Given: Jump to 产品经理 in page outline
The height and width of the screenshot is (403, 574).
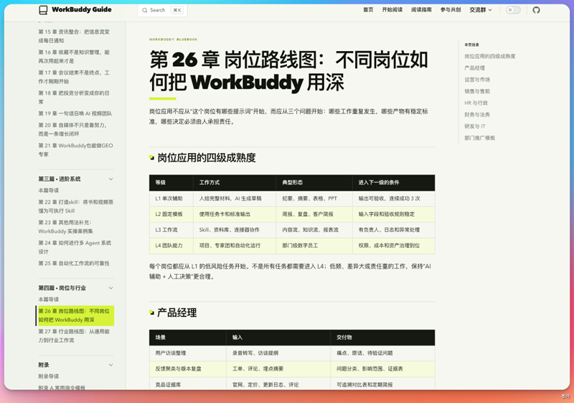Looking at the screenshot, I should coord(474,68).
